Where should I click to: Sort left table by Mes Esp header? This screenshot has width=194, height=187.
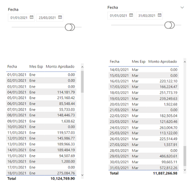(36, 66)
